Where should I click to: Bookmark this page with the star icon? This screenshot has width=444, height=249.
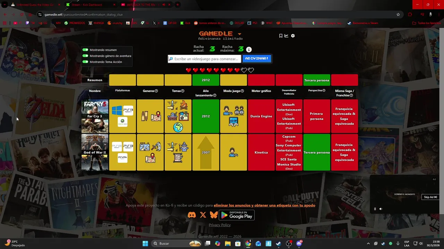tap(398, 15)
